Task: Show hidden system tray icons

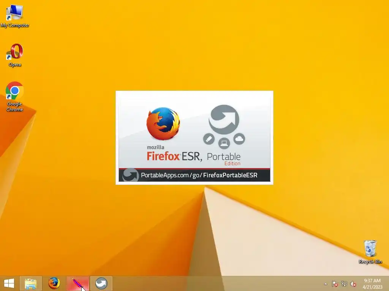Action: [326, 284]
